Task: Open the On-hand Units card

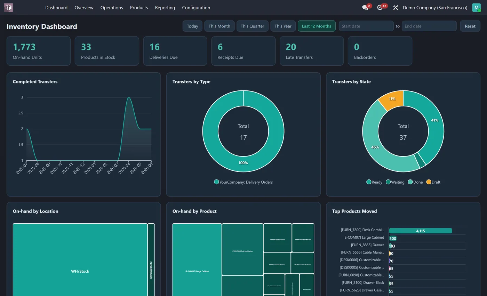Action: tap(39, 51)
